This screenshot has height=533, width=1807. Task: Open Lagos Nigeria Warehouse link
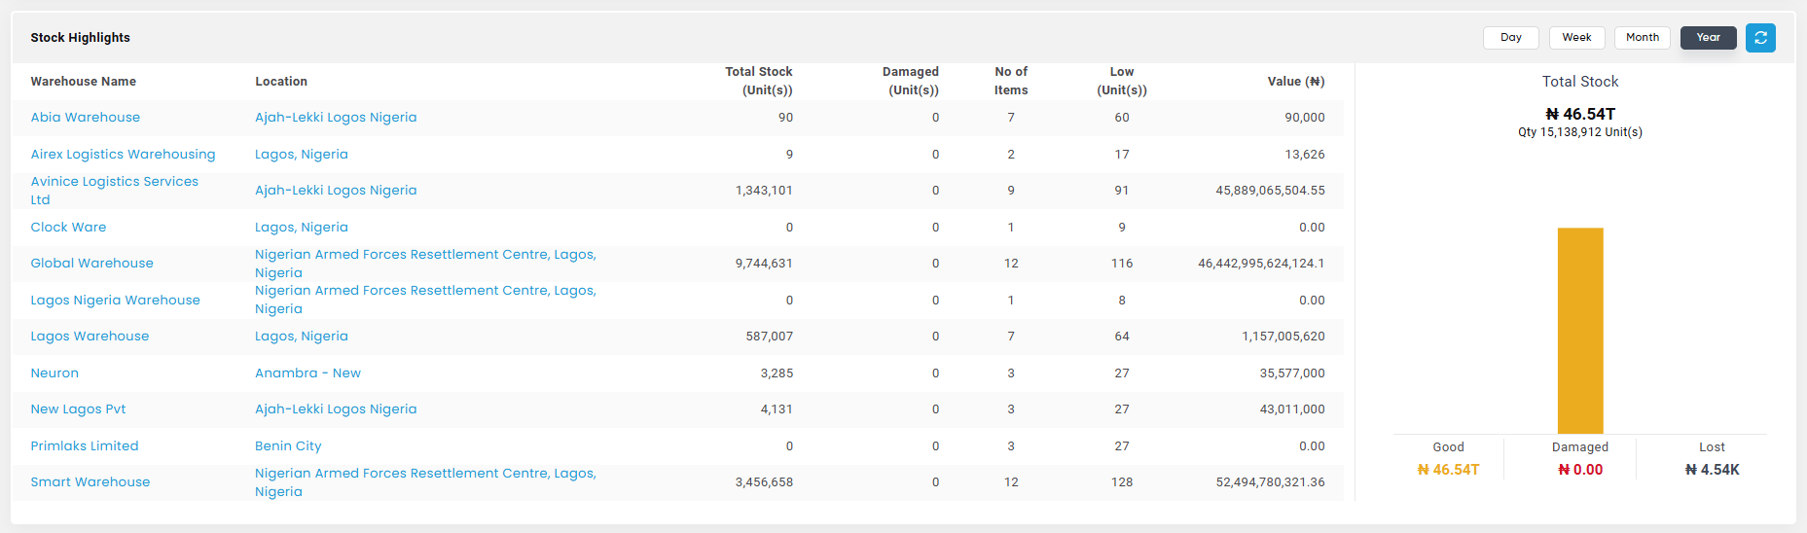(x=115, y=301)
